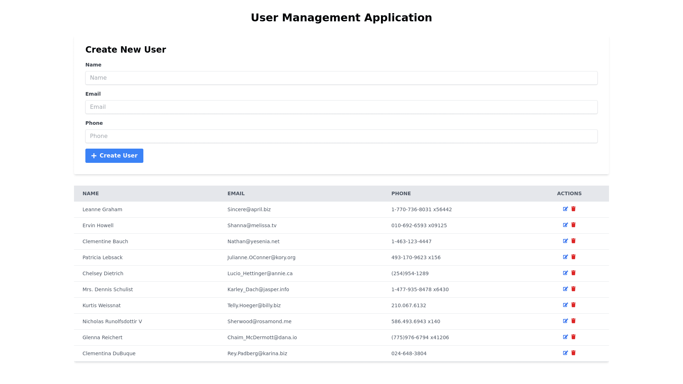Edit Nicholas Runolfsdottir V entry
Image resolution: width=683 pixels, height=384 pixels.
pos(565,321)
